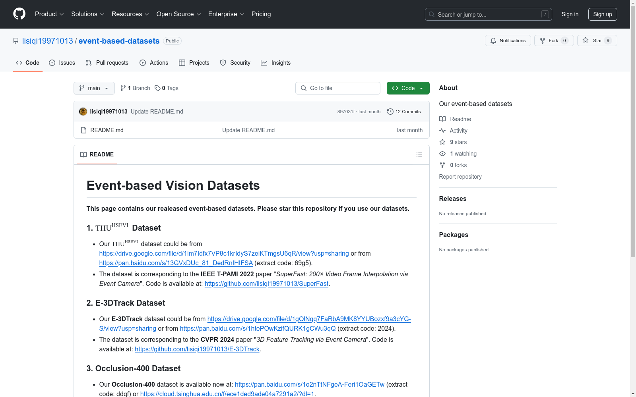Open the README outline icon
The image size is (636, 397).
pos(419,155)
